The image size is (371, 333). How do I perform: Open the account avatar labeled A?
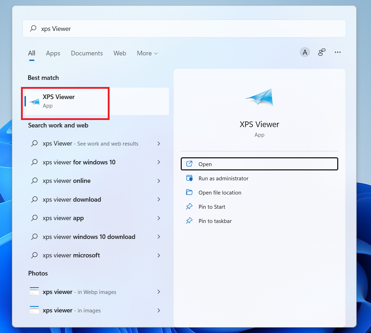point(305,52)
